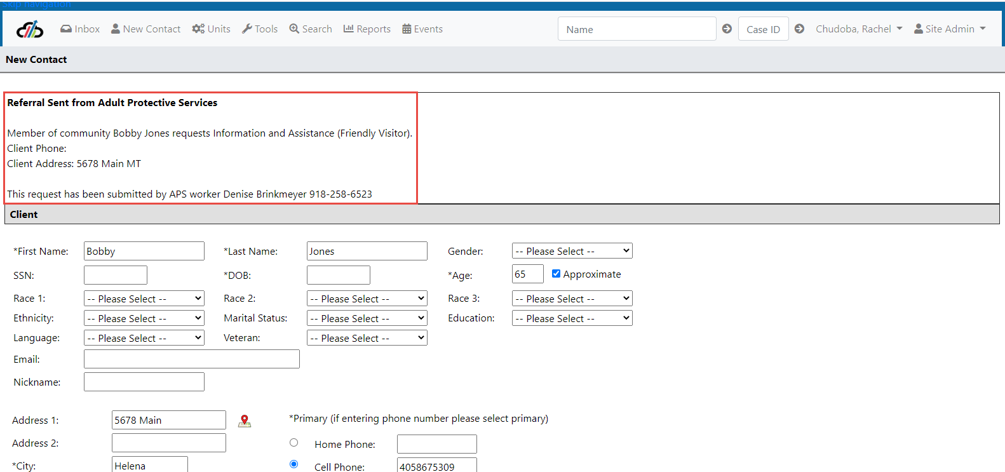Click the app logo icon in navbar

click(30, 29)
